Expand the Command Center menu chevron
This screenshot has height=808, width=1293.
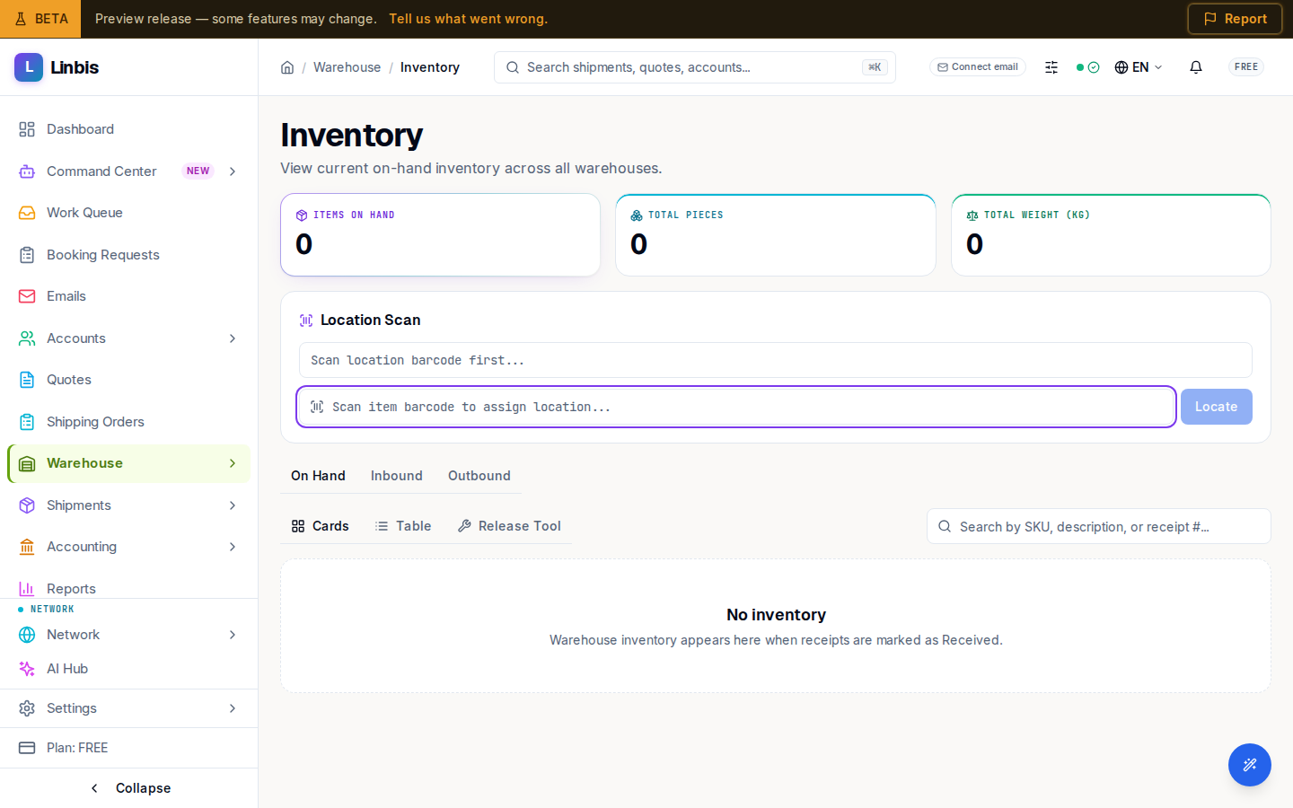233,171
